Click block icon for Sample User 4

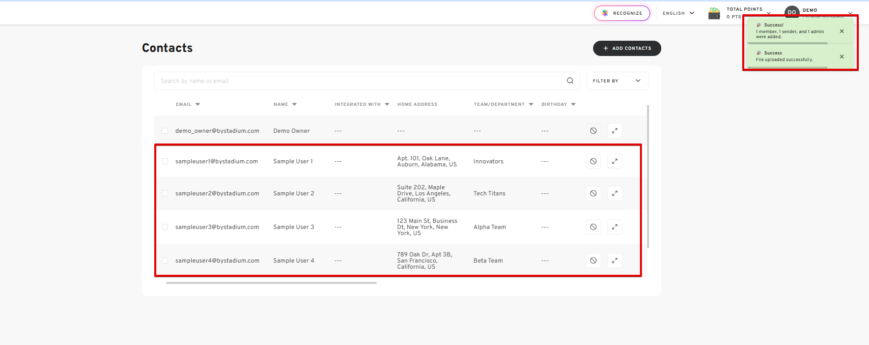593,261
